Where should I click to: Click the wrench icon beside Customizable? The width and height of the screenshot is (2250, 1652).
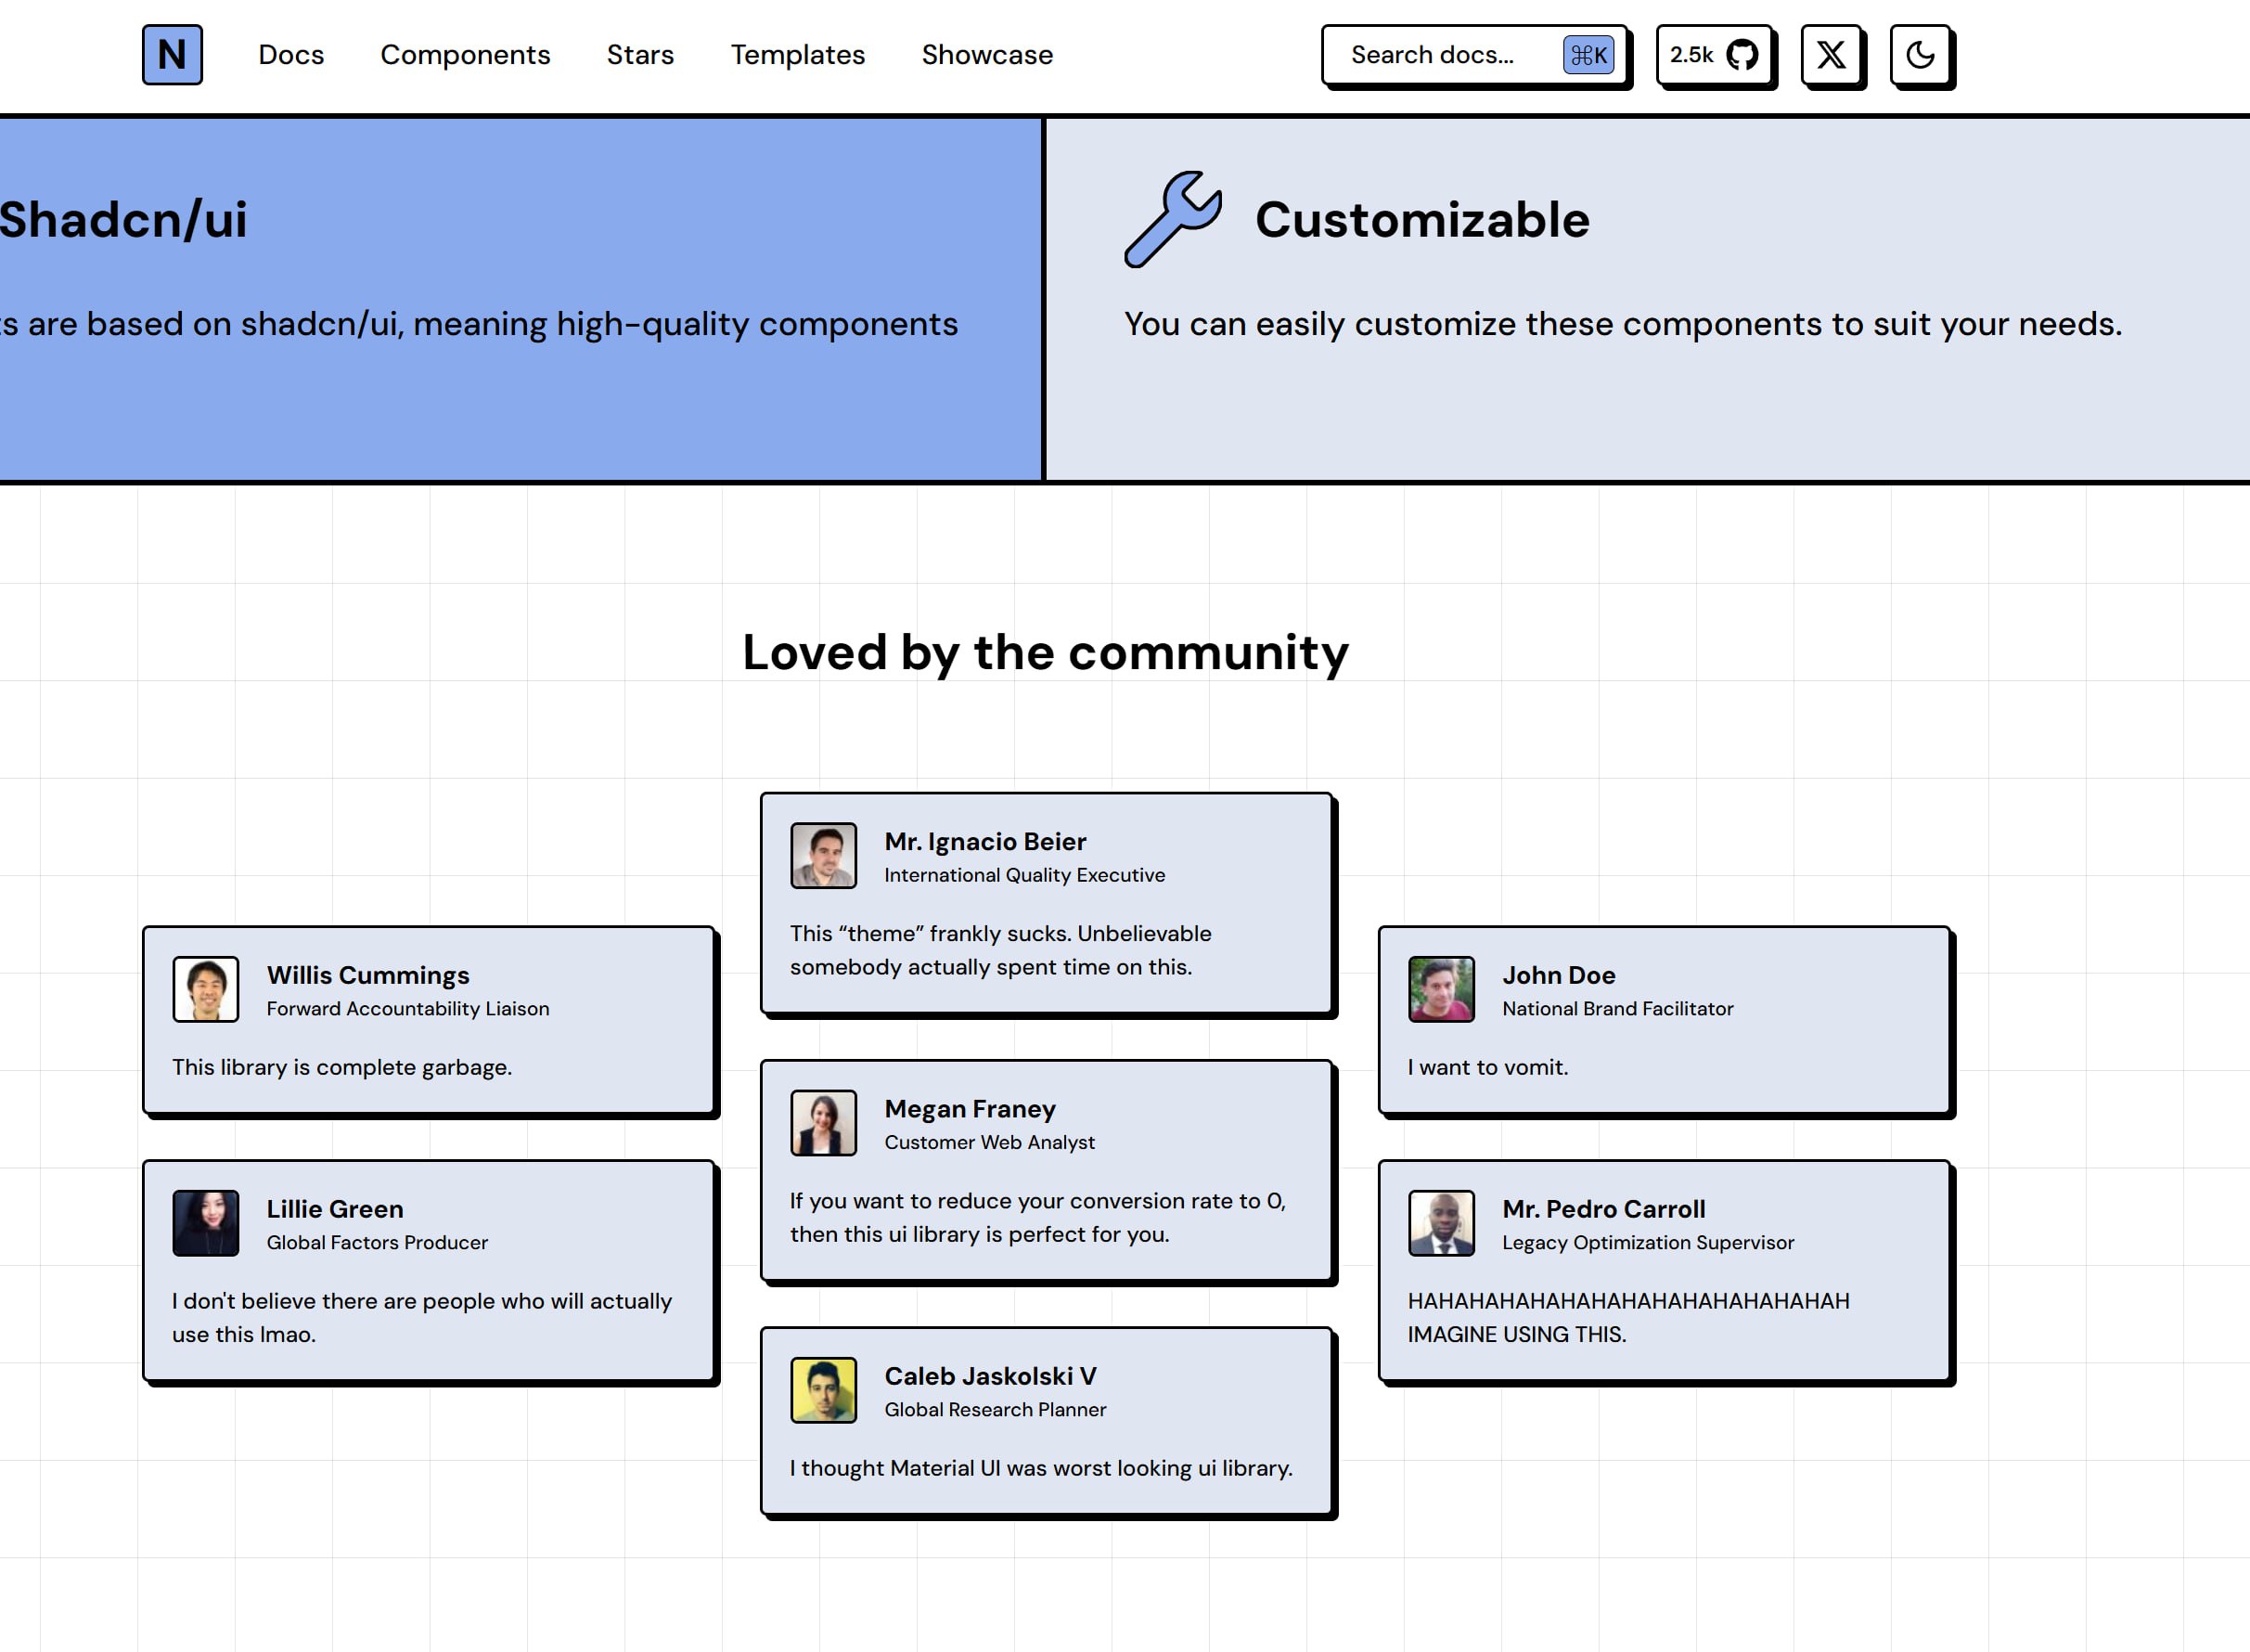pos(1174,219)
